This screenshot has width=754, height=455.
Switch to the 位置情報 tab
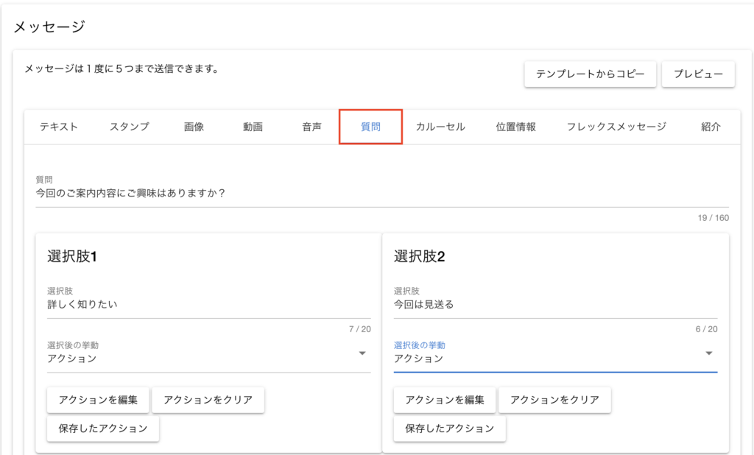[x=516, y=127]
